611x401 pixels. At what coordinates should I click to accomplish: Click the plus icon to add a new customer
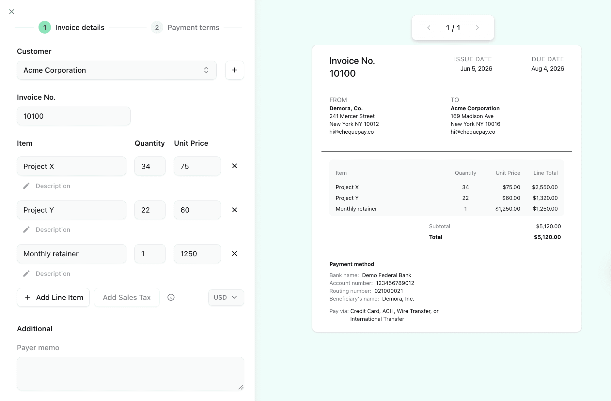234,70
